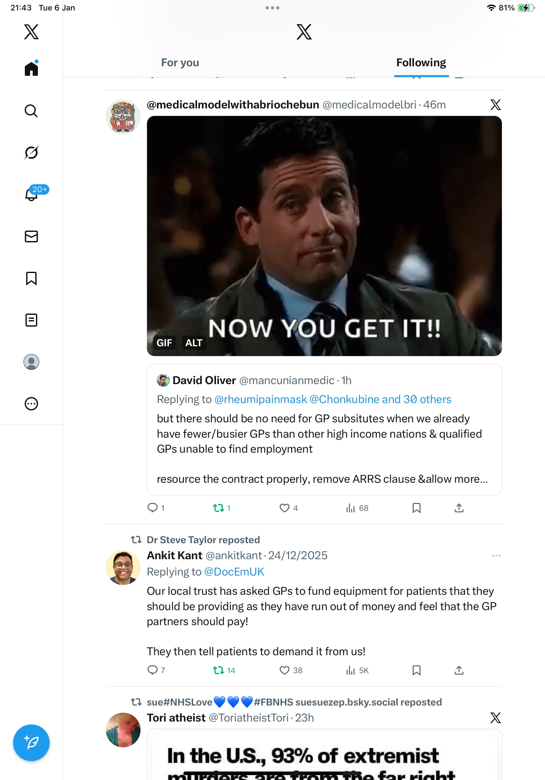Open Notifications bell with 20+ badge
This screenshot has width=545, height=780.
[32, 194]
